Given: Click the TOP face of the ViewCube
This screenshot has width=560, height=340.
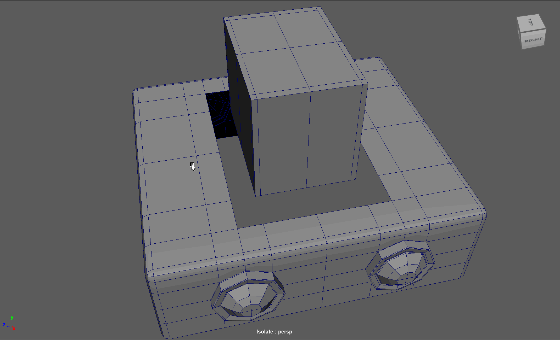Looking at the screenshot, I should [x=531, y=22].
